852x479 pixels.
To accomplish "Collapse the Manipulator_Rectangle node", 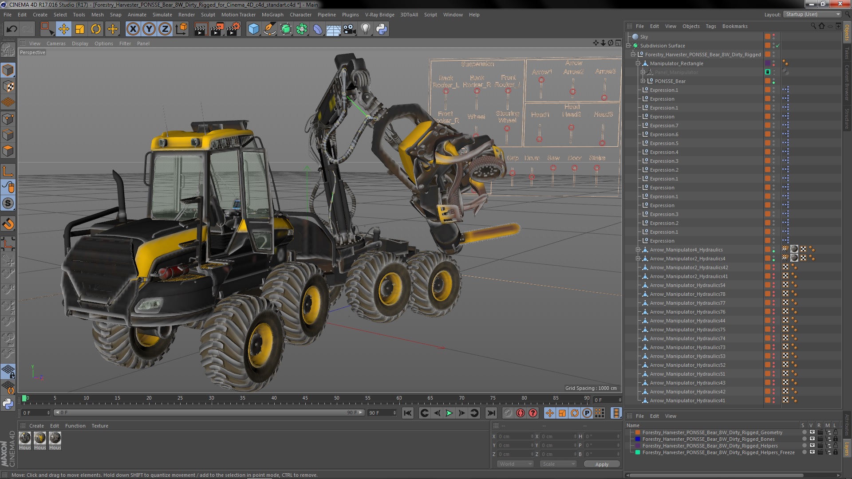I will [x=638, y=63].
